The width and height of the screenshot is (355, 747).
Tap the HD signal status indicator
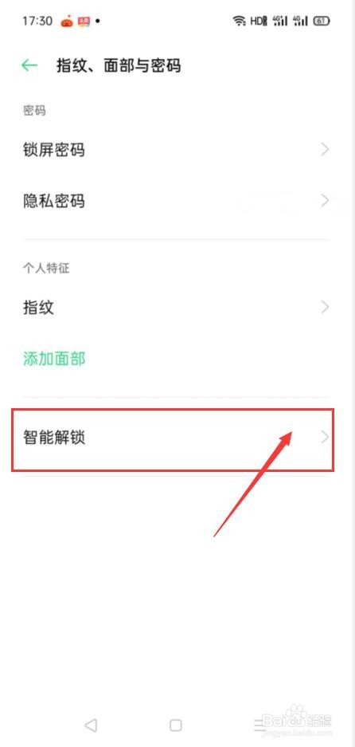[259, 21]
